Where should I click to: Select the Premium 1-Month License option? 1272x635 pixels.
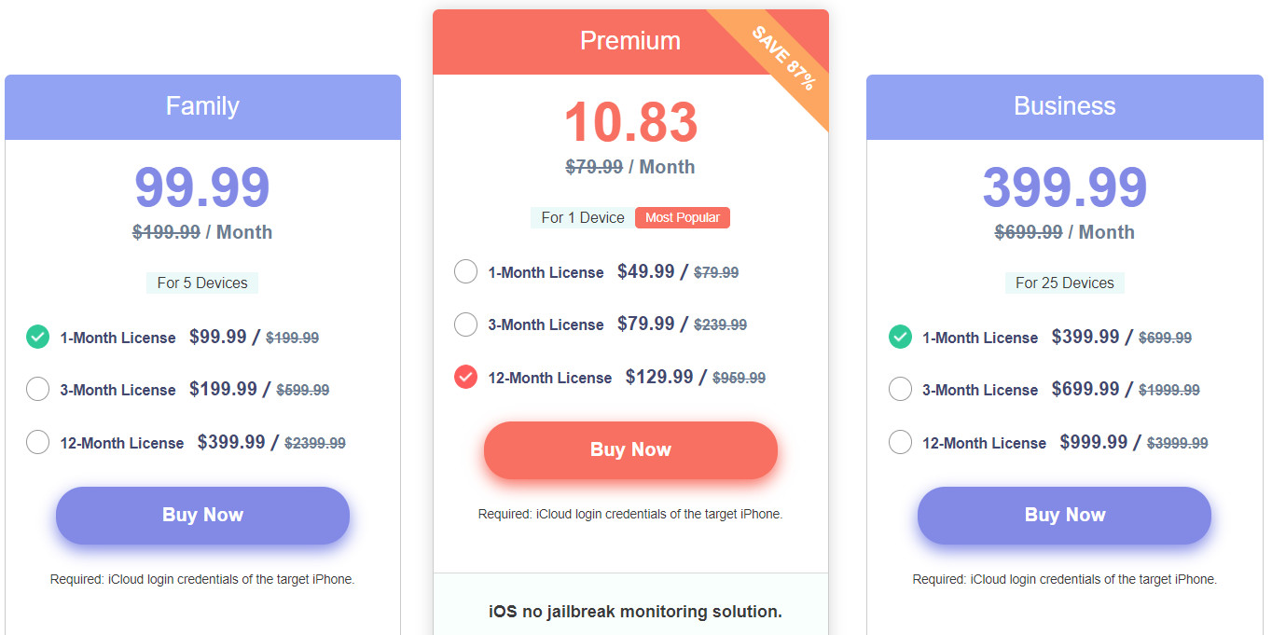pyautogui.click(x=465, y=271)
